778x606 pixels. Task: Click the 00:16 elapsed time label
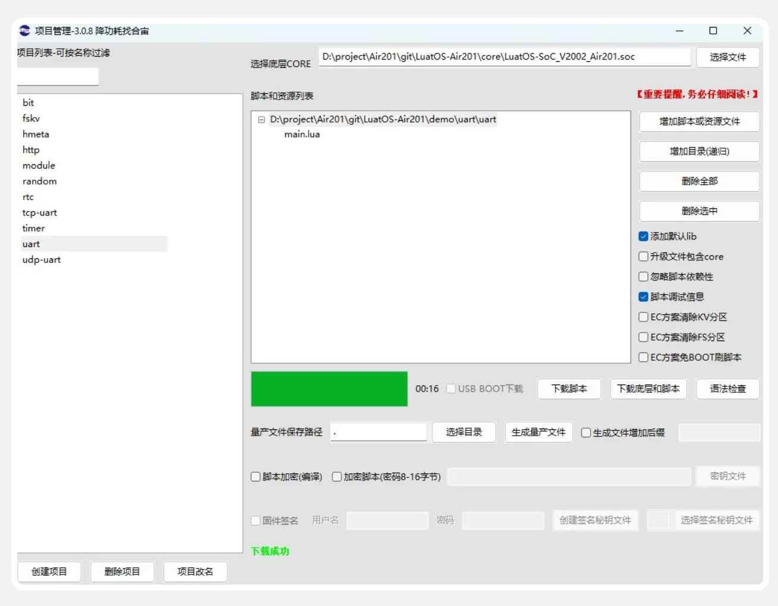427,389
